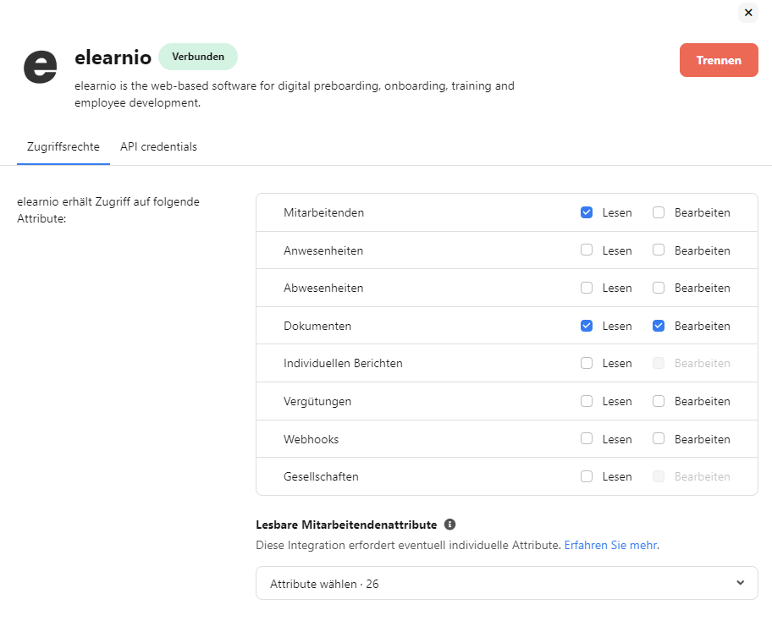Click the elearnio logo icon
Image resolution: width=772 pixels, height=621 pixels.
click(41, 67)
